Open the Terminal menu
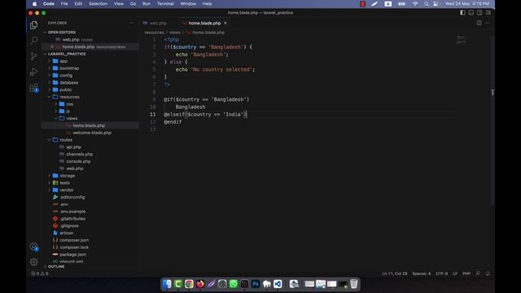Image resolution: width=521 pixels, height=293 pixels. (165, 4)
